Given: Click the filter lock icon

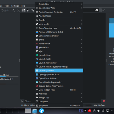Looking at the screenshot, I should (22, 101).
